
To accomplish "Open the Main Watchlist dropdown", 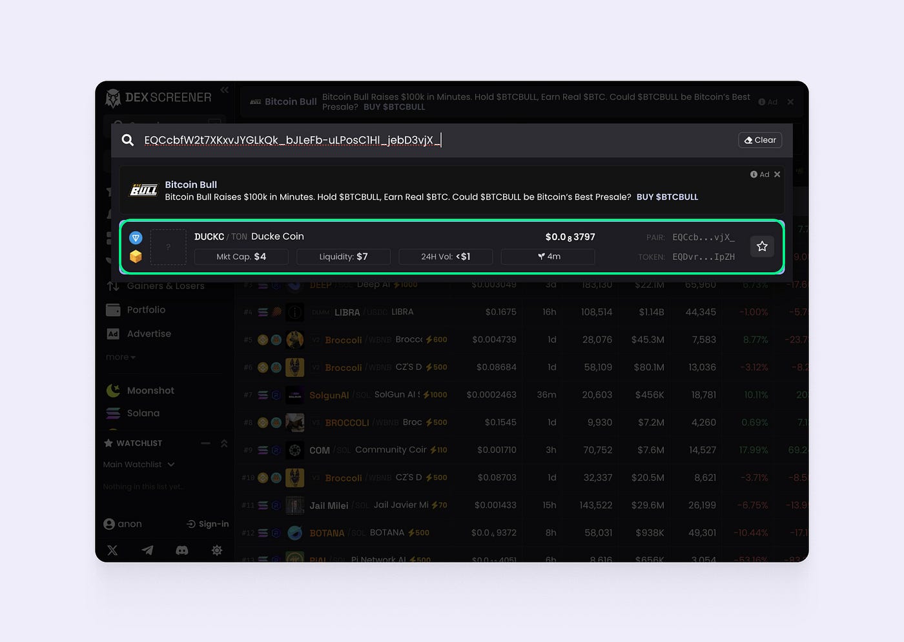I will tap(138, 464).
